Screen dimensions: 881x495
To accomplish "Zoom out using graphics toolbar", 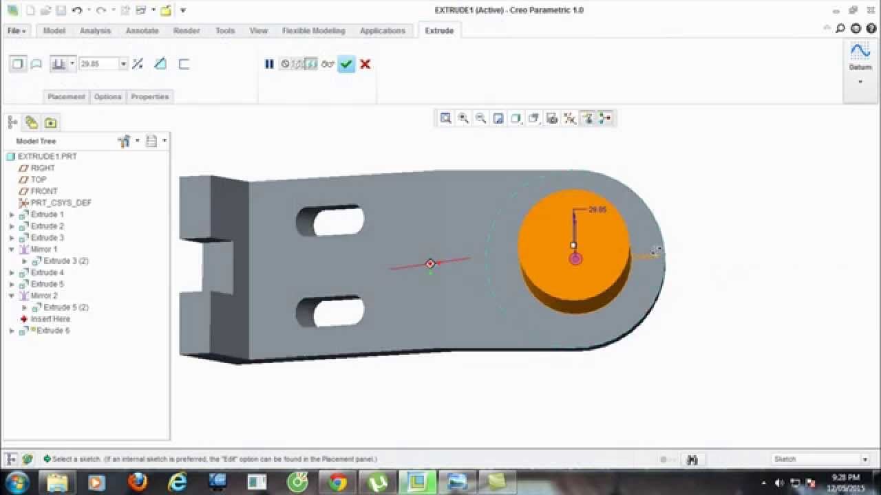I will [x=481, y=118].
